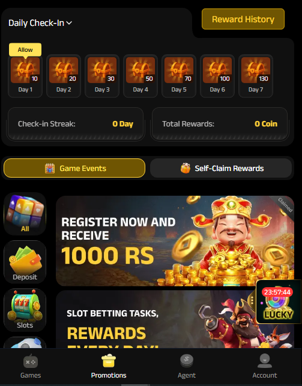302x386 pixels.
Task: Select the Promotions tab in the bottom navigation
Action: coord(109,366)
